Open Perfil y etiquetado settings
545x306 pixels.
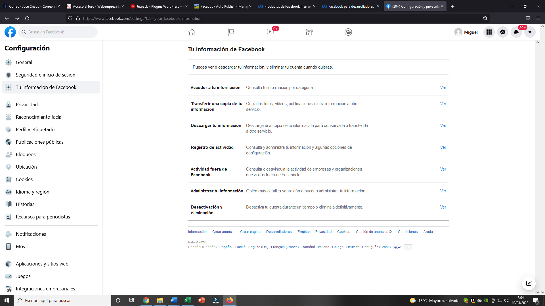tap(51, 129)
